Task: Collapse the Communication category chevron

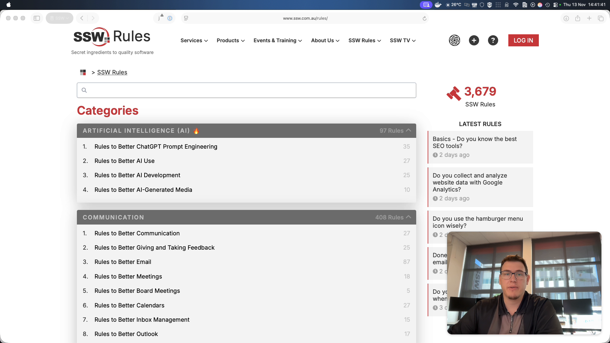Action: (x=409, y=217)
